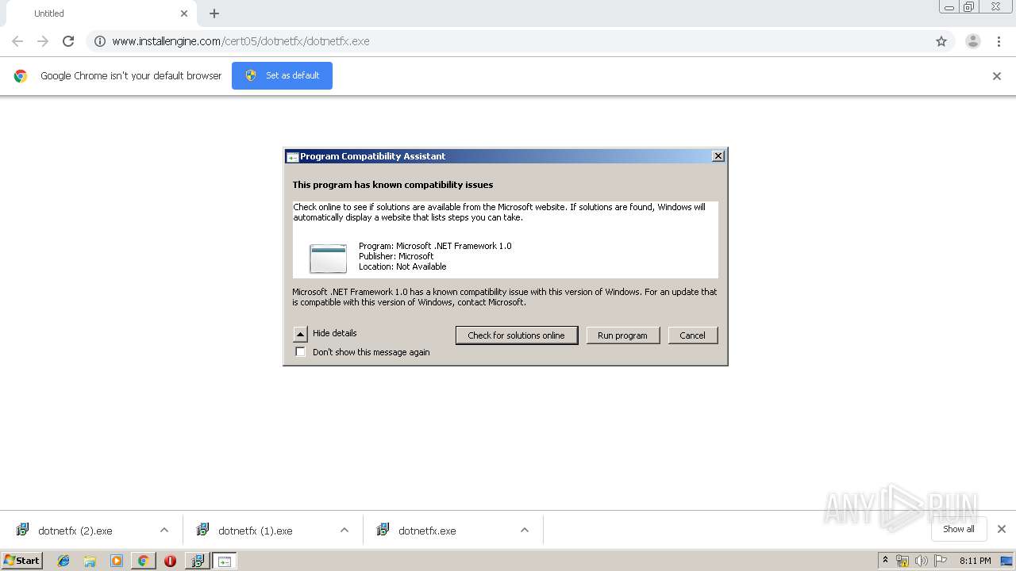Image resolution: width=1016 pixels, height=571 pixels.
Task: Open options for dotnetfx (1).exe download
Action: [x=344, y=531]
